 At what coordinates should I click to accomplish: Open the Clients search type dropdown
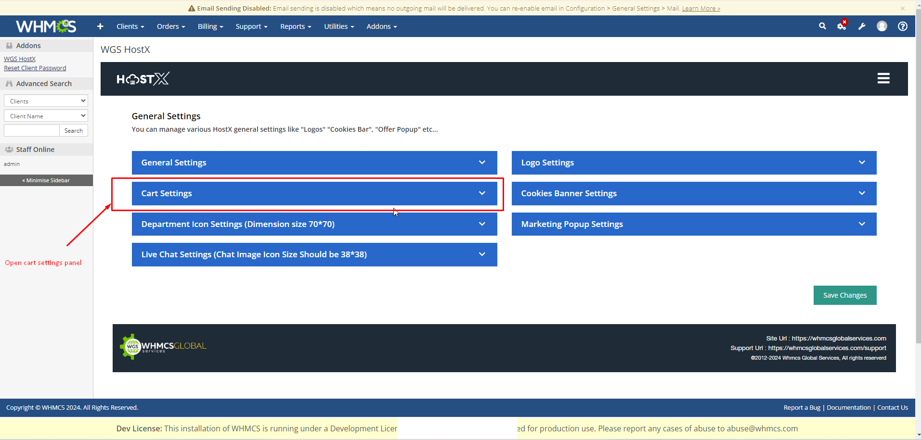coord(46,101)
